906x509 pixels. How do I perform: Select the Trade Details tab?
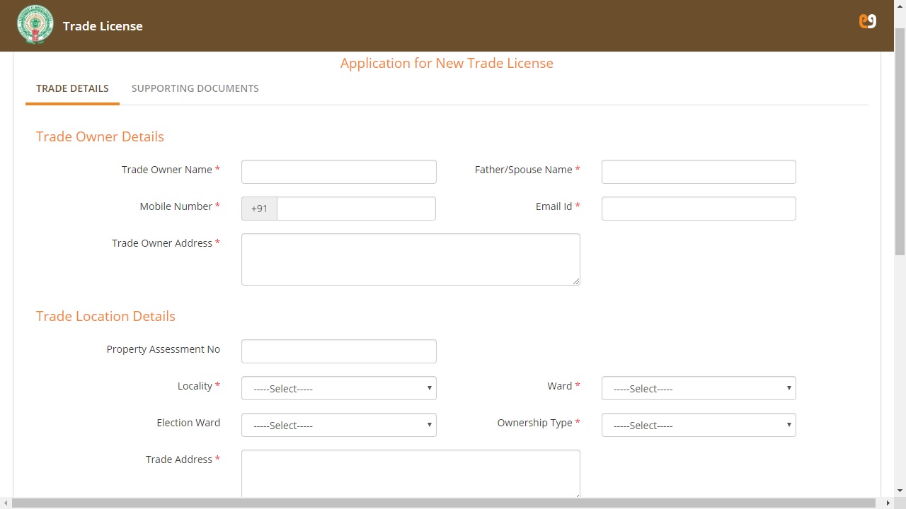pyautogui.click(x=72, y=88)
